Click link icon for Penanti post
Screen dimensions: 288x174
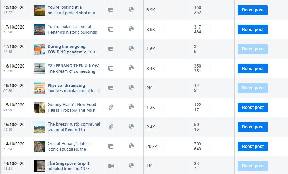click(x=111, y=127)
